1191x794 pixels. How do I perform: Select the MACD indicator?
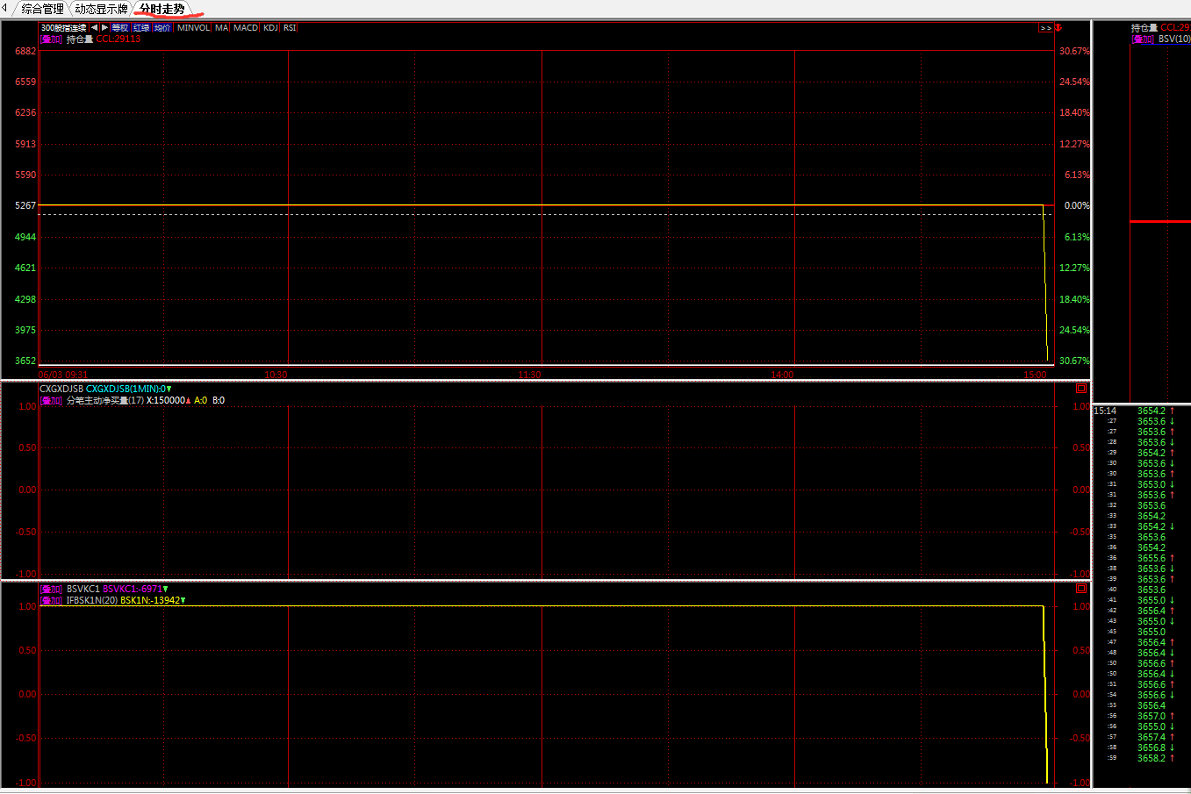tap(246, 28)
